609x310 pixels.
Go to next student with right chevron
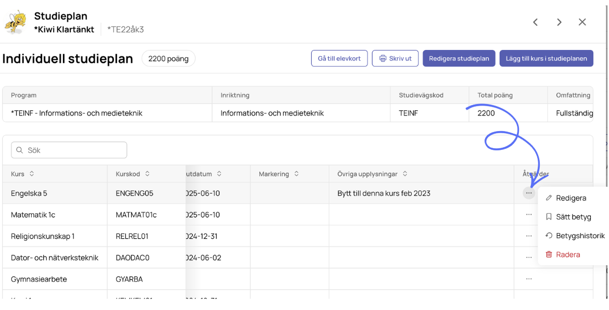[559, 22]
